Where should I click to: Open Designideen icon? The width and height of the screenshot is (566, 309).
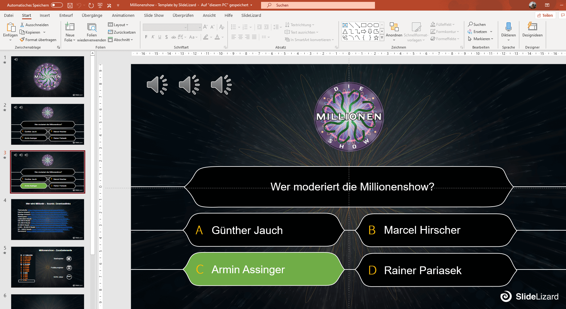(532, 27)
